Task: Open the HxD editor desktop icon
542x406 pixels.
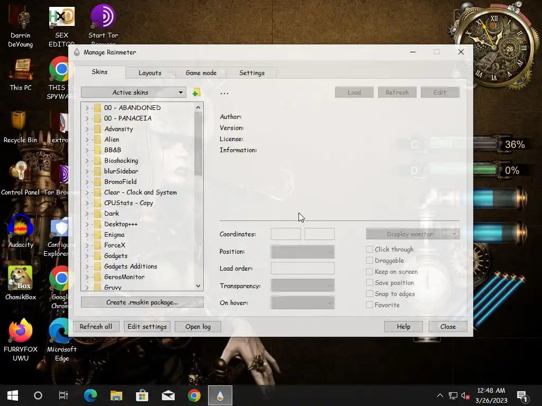Action: (x=61, y=26)
